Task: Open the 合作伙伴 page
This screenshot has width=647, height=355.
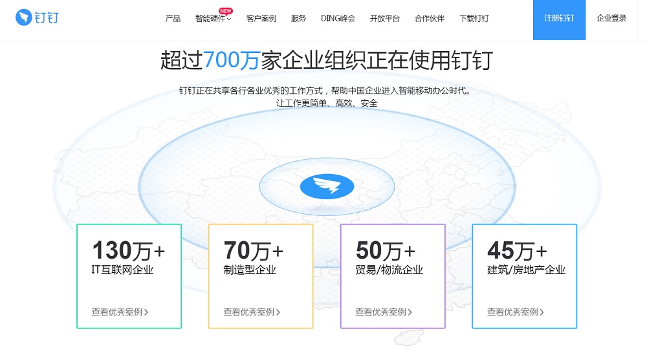Action: 430,18
